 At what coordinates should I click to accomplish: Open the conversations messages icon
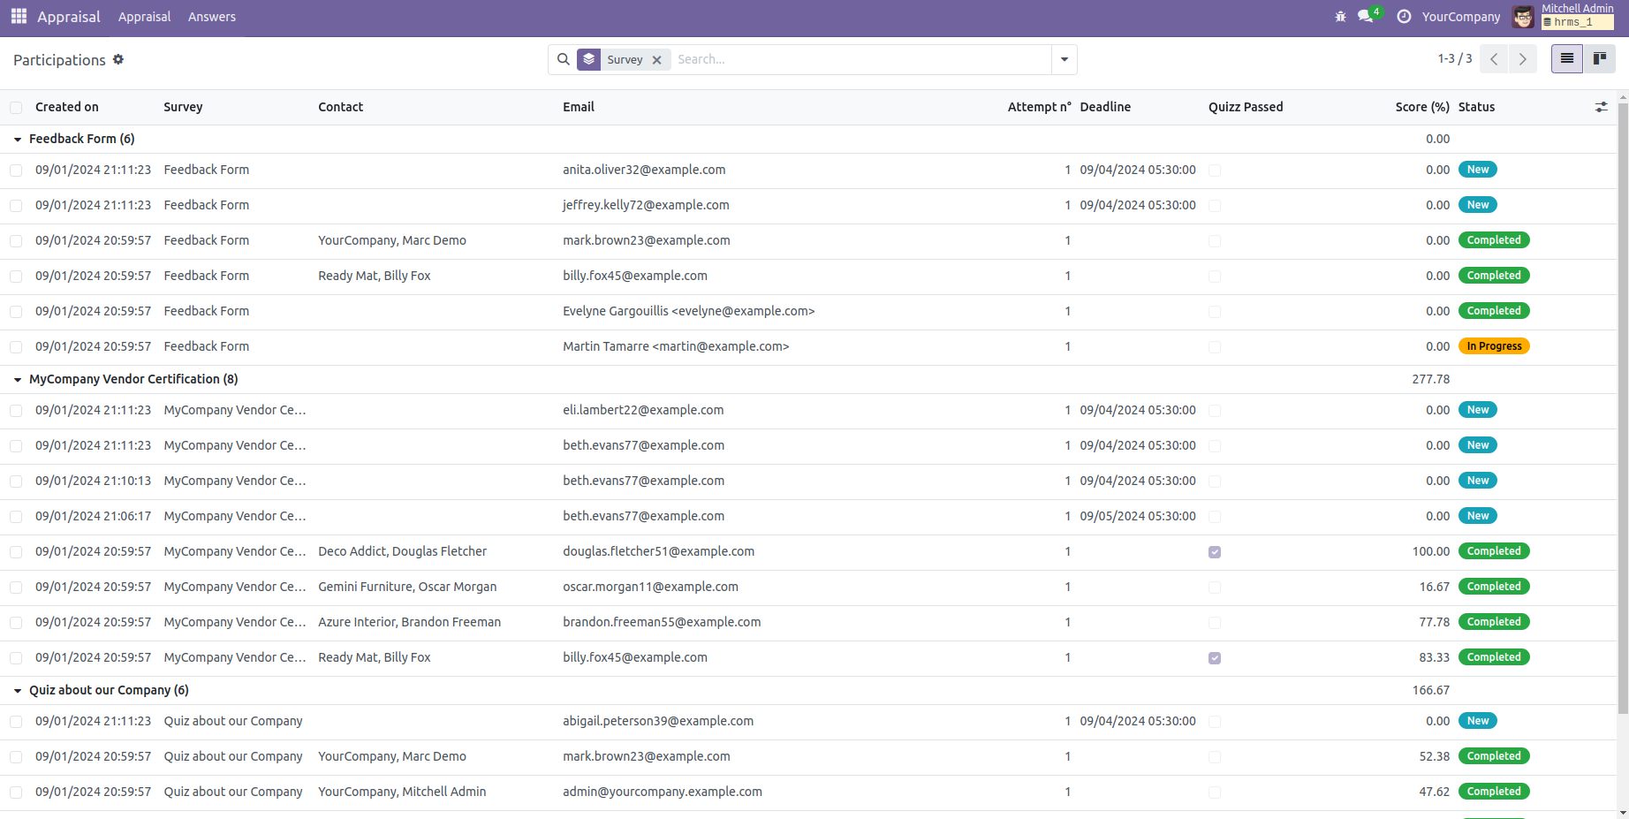(1366, 17)
